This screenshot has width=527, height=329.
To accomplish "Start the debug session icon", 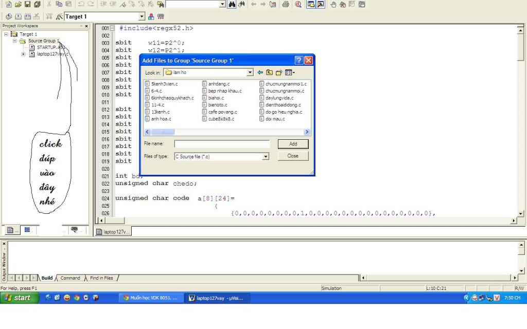I will click(298, 4).
